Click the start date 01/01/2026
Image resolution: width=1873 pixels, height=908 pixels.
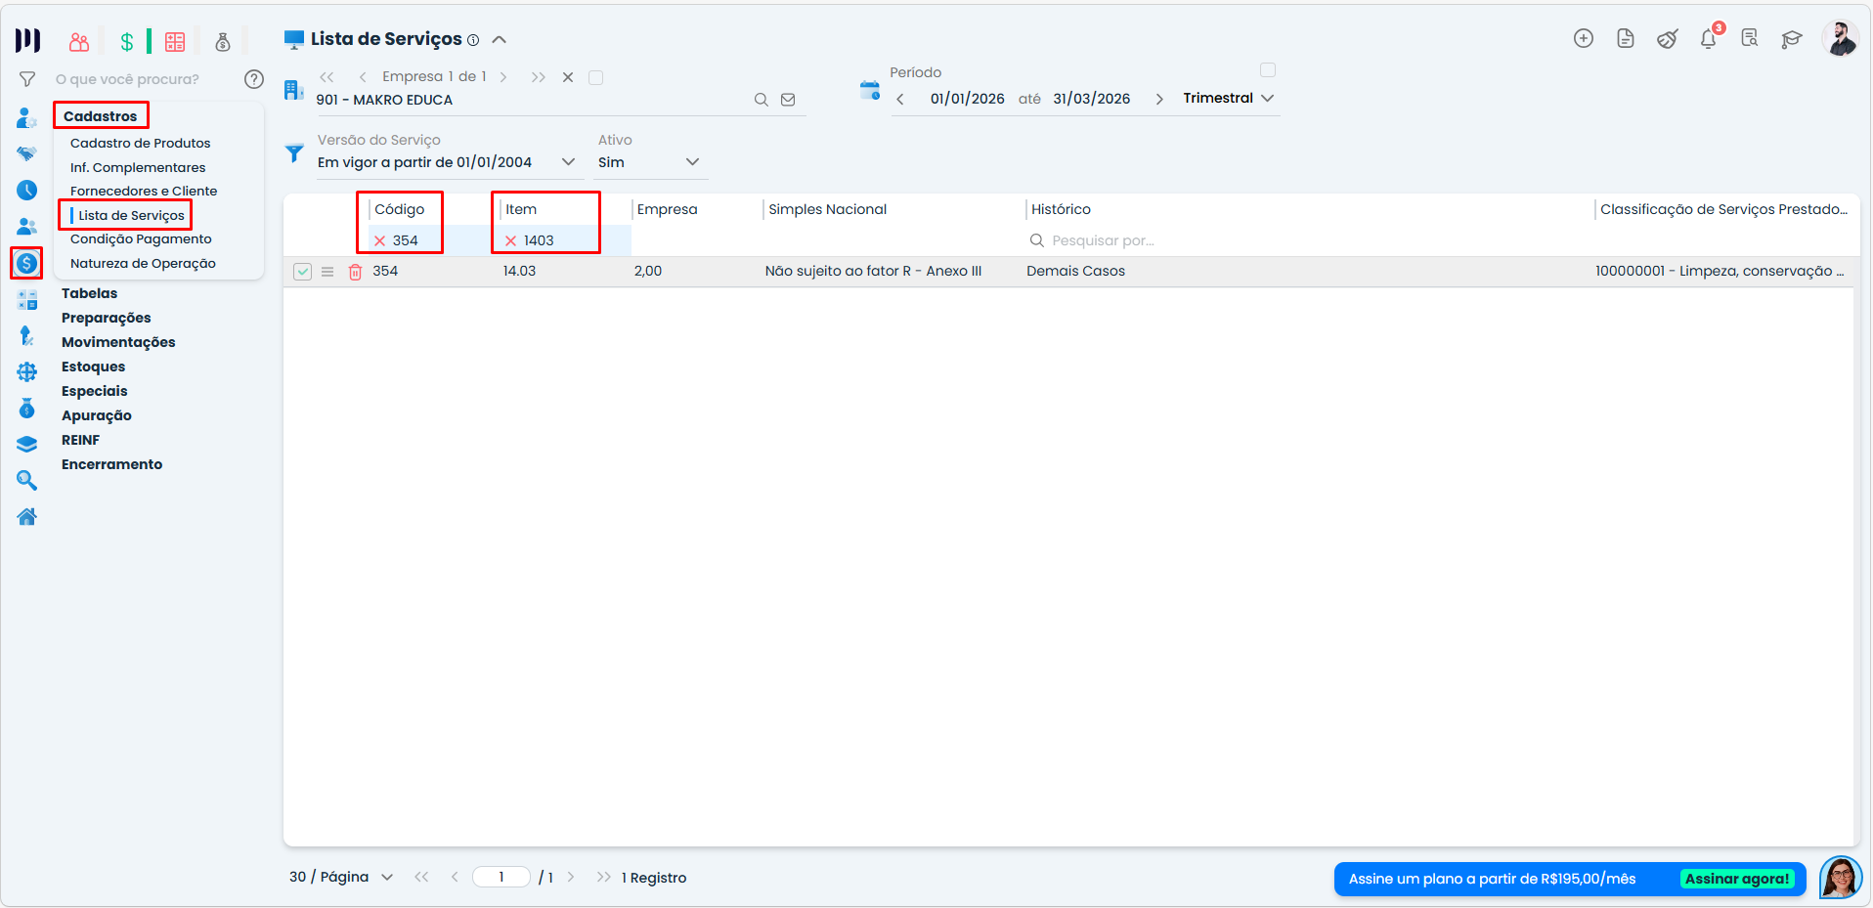pyautogui.click(x=967, y=99)
